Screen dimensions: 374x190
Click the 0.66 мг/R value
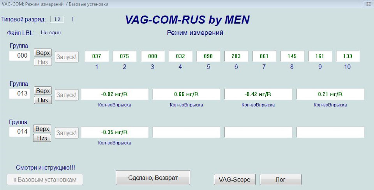click(186, 94)
